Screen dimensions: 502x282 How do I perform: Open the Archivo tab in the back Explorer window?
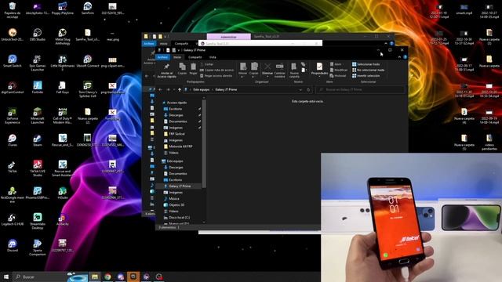[149, 44]
